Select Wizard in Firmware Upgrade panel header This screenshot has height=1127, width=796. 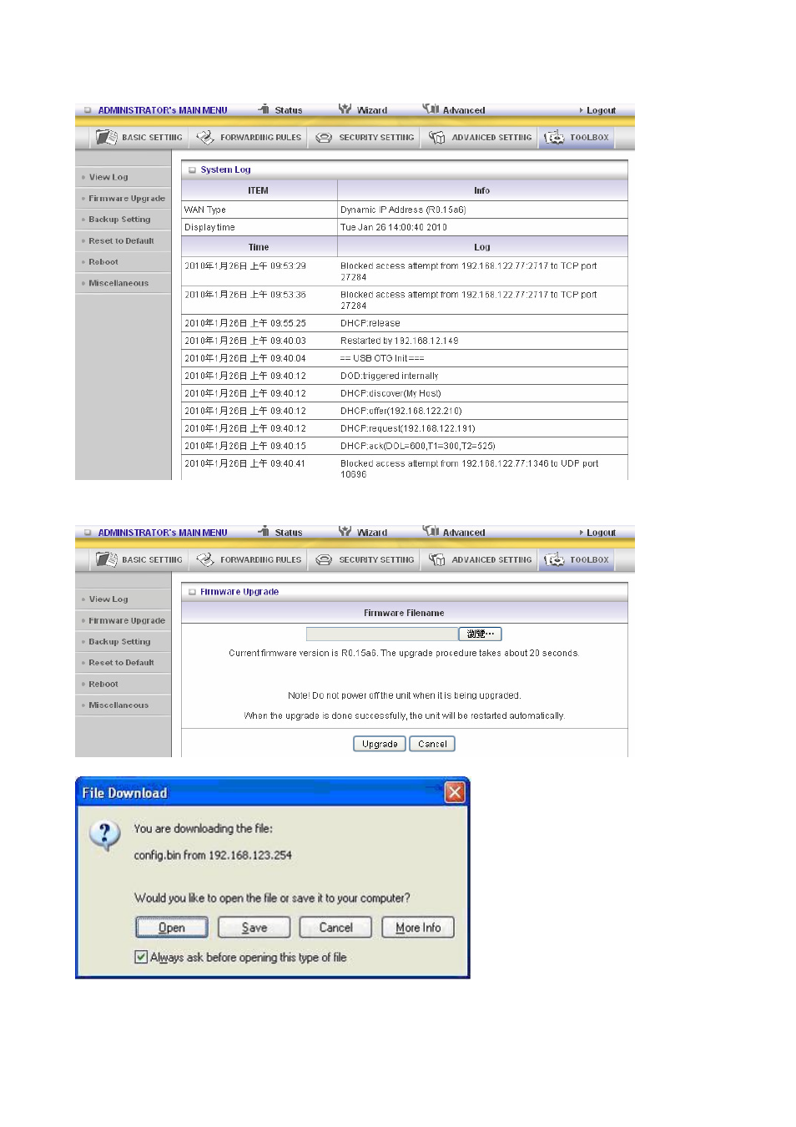(x=363, y=532)
